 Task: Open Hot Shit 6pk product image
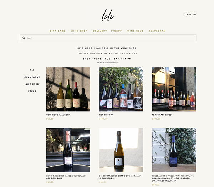[x=121, y=89]
